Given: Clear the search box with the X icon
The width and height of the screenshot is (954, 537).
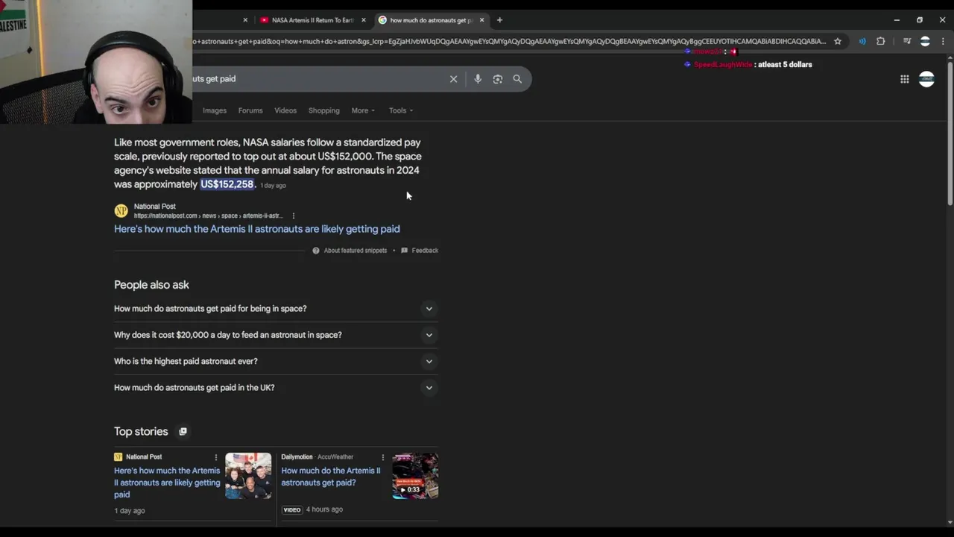Looking at the screenshot, I should point(453,79).
